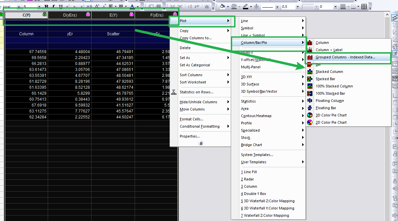Click lock icon on E(Y) column
This screenshot has height=221, width=398.
pos(131,14)
